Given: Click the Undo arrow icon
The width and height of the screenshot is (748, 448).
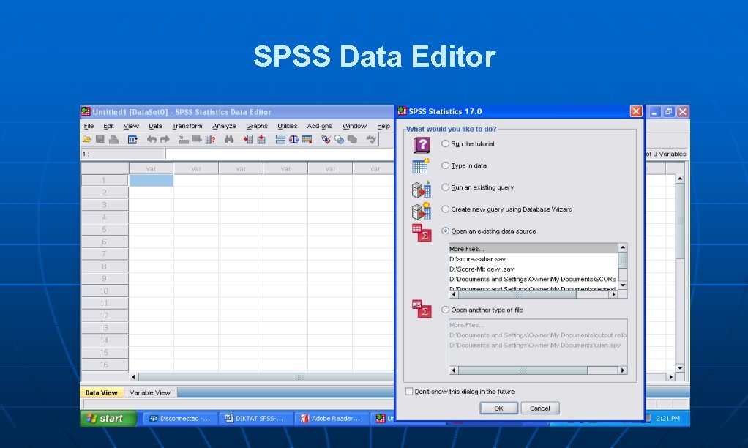Looking at the screenshot, I should [152, 139].
